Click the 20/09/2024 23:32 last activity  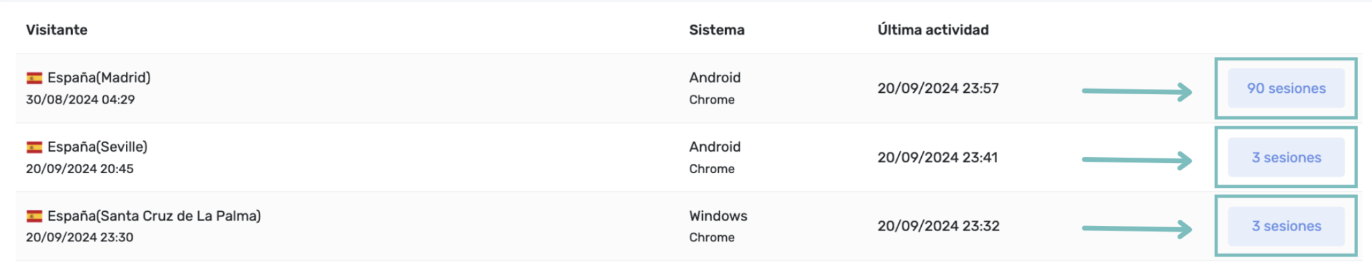point(938,226)
